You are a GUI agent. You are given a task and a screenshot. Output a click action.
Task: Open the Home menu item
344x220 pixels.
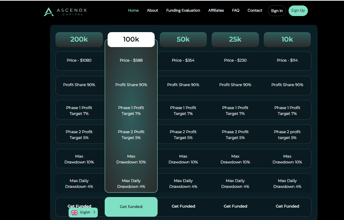[x=133, y=10]
